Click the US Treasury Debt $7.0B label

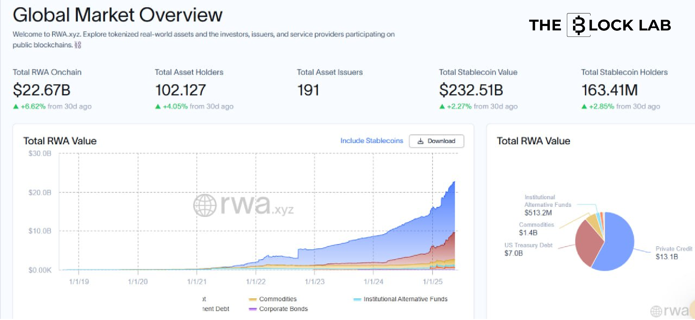click(x=528, y=249)
